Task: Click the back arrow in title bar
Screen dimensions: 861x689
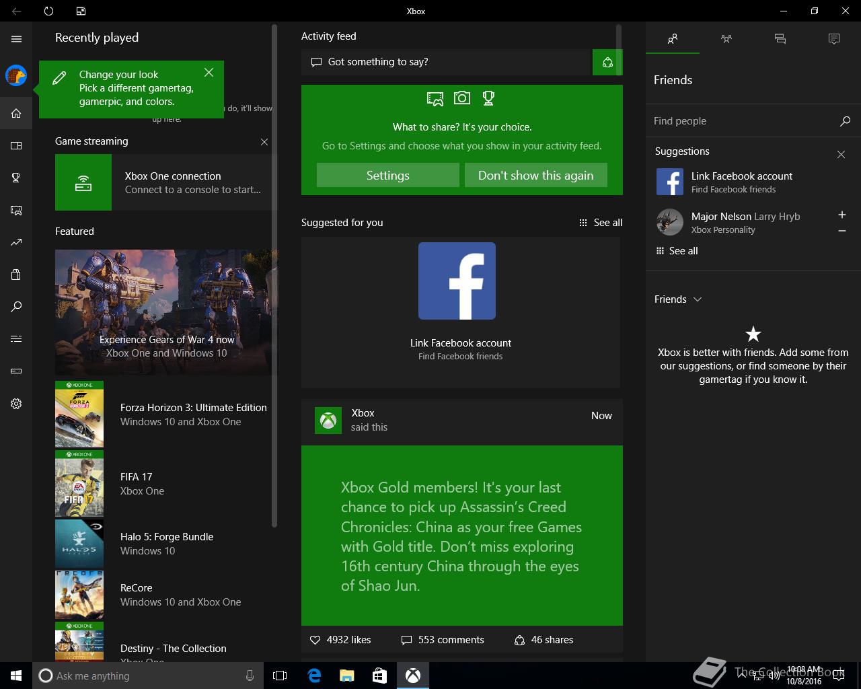Action: pyautogui.click(x=16, y=11)
